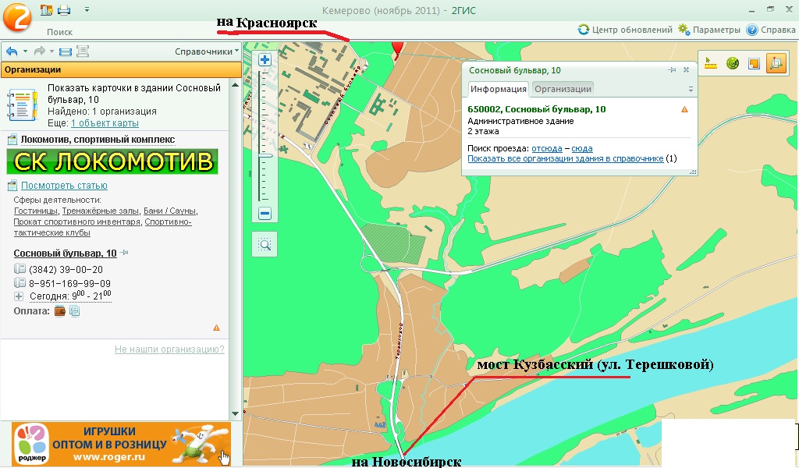Click the map zoom out minus button

click(x=265, y=214)
